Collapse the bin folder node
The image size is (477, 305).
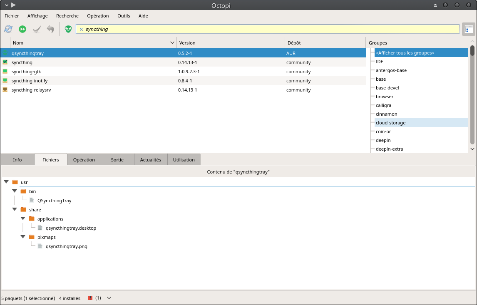coord(15,191)
